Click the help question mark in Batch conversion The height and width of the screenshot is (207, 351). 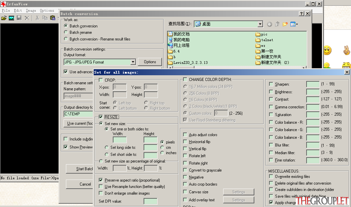click(x=301, y=14)
